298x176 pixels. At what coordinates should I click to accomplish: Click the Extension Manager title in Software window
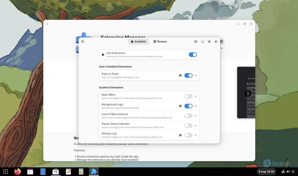point(123,36)
